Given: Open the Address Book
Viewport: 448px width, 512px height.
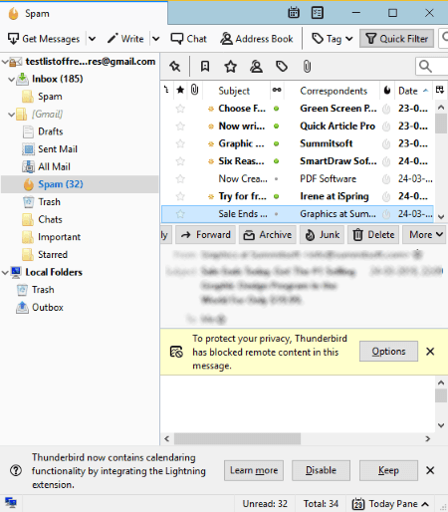Looking at the screenshot, I should 257,39.
